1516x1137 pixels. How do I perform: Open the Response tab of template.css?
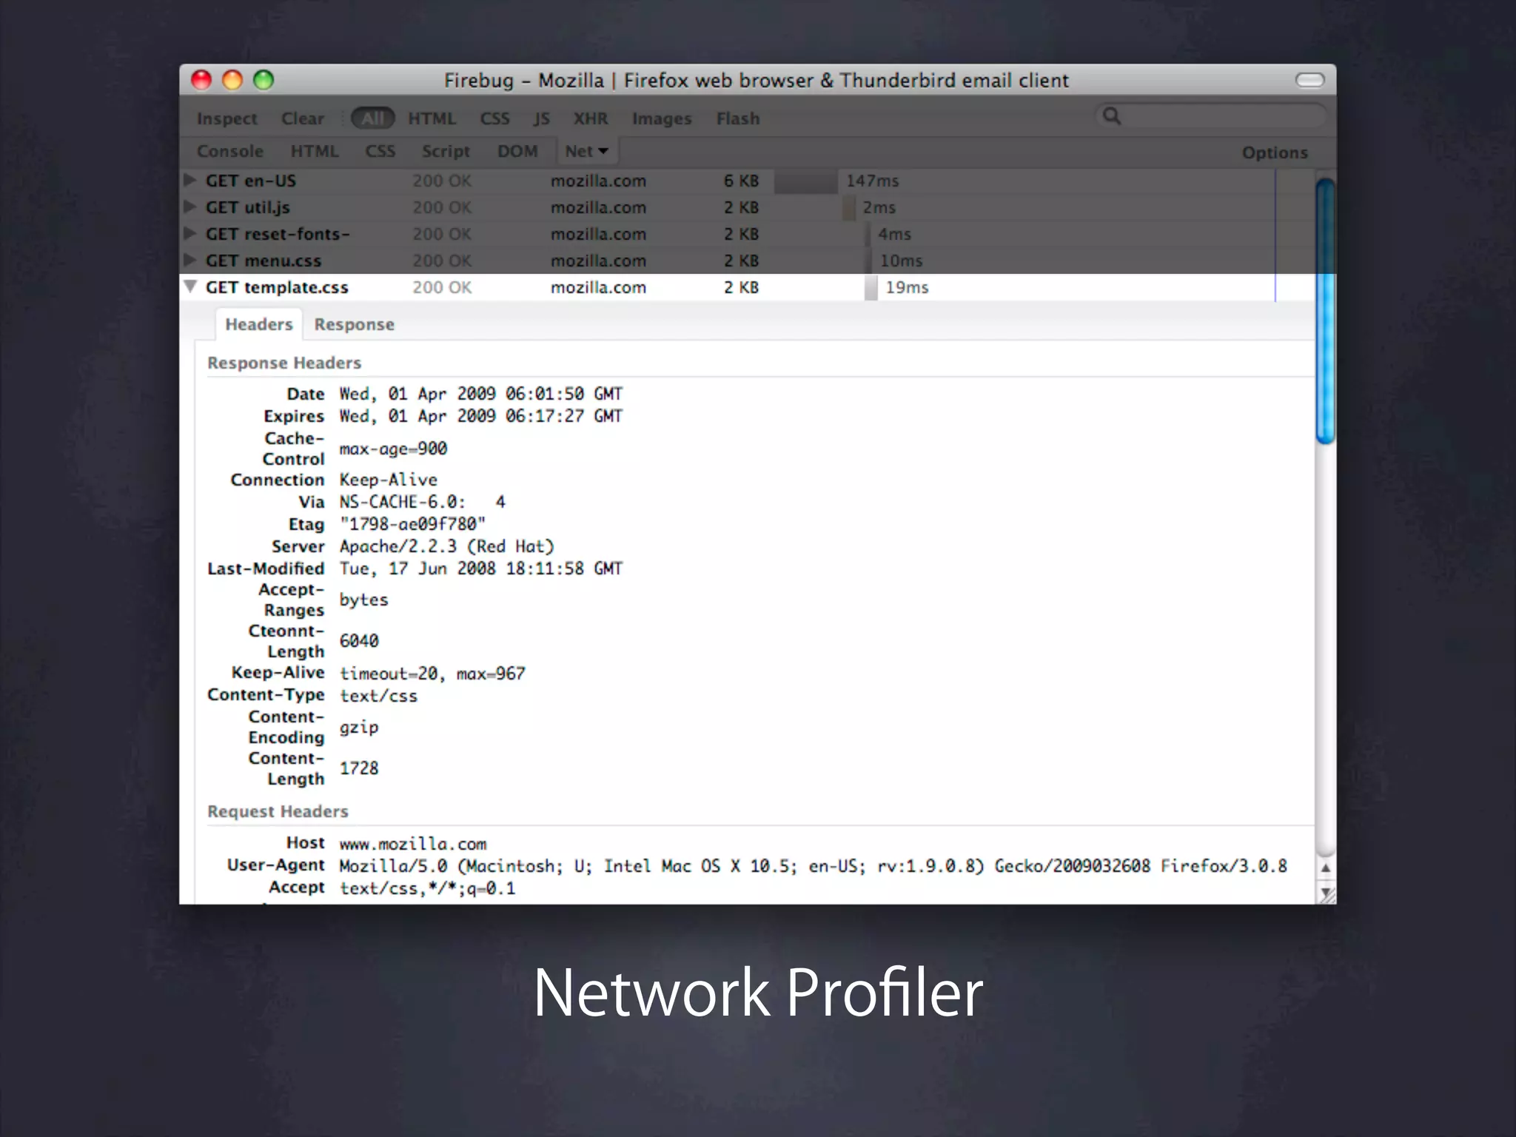354,324
